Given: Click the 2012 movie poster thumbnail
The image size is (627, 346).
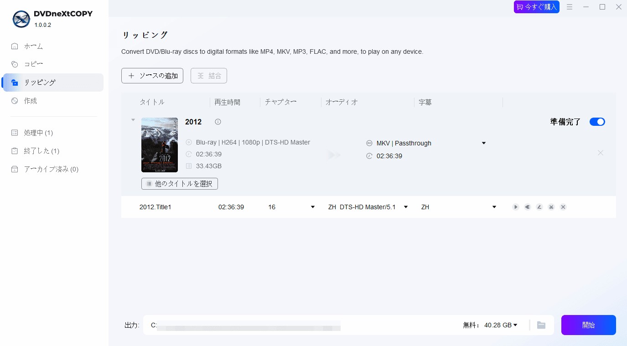Looking at the screenshot, I should tap(160, 145).
